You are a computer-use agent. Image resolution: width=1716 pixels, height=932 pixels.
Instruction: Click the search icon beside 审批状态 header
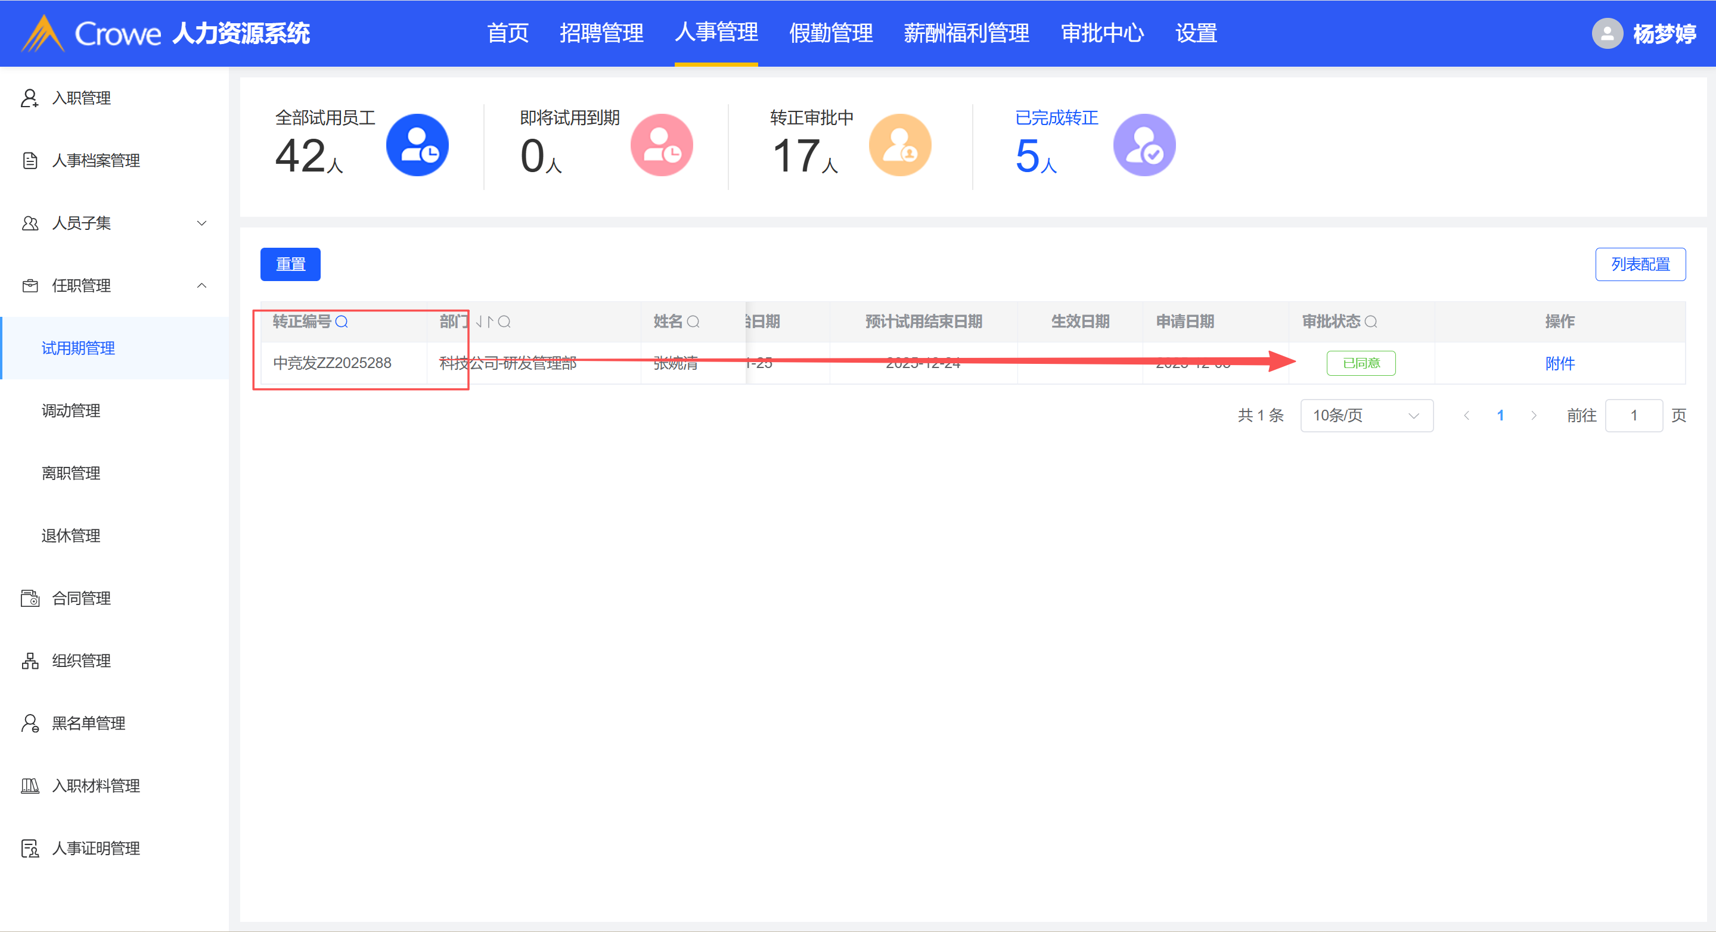tap(1371, 322)
